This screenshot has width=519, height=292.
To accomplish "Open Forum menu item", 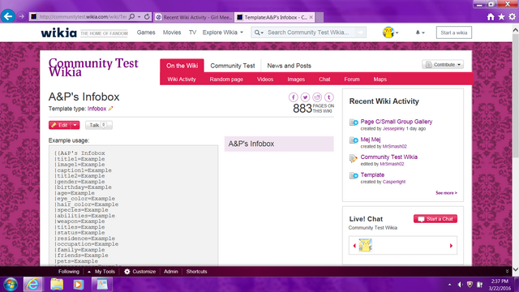I will pyautogui.click(x=352, y=79).
